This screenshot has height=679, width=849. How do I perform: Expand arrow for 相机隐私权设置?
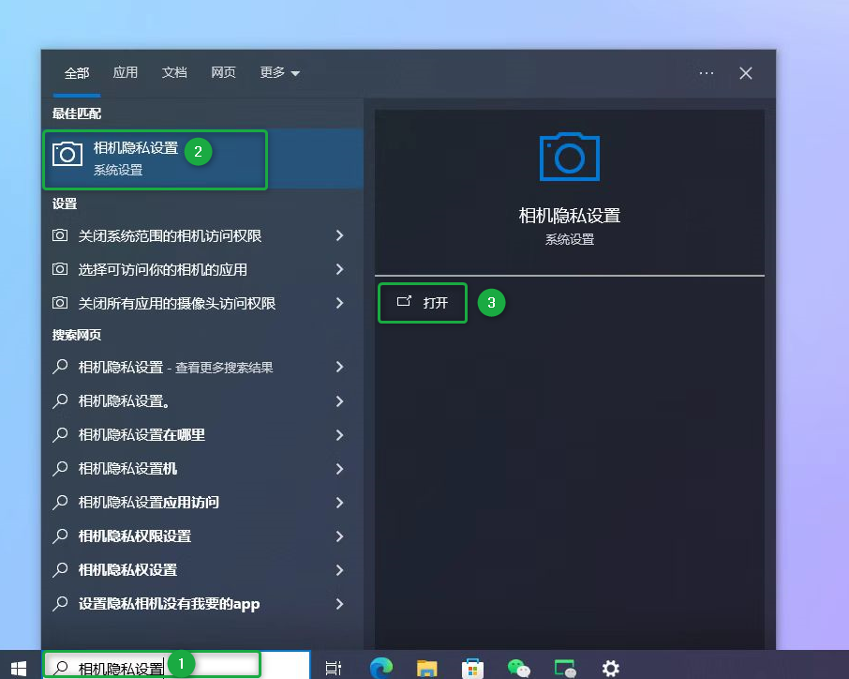click(x=339, y=569)
